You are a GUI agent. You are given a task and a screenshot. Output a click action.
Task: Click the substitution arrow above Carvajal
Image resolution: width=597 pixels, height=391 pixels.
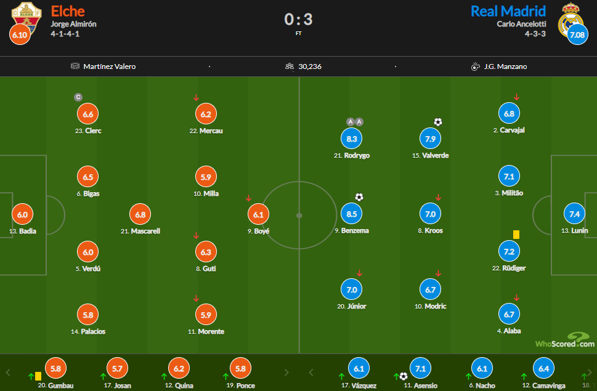(516, 97)
